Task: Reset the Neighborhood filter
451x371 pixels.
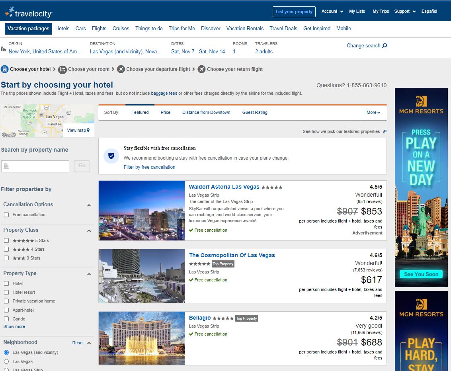Action: [78, 343]
